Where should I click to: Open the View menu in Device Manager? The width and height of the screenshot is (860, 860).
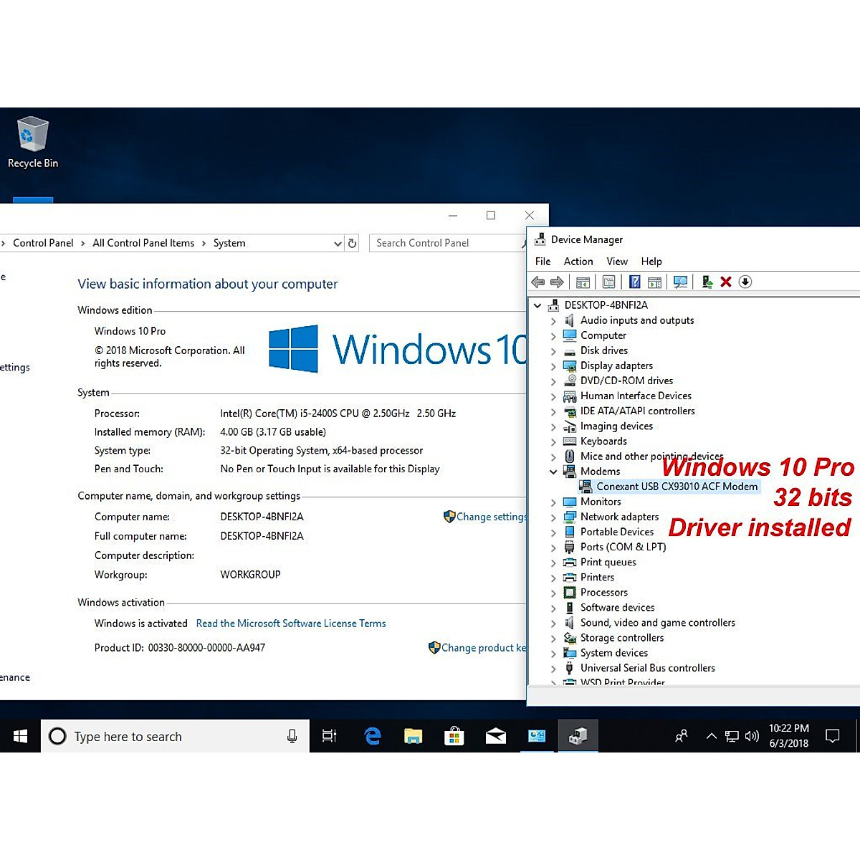pos(616,261)
